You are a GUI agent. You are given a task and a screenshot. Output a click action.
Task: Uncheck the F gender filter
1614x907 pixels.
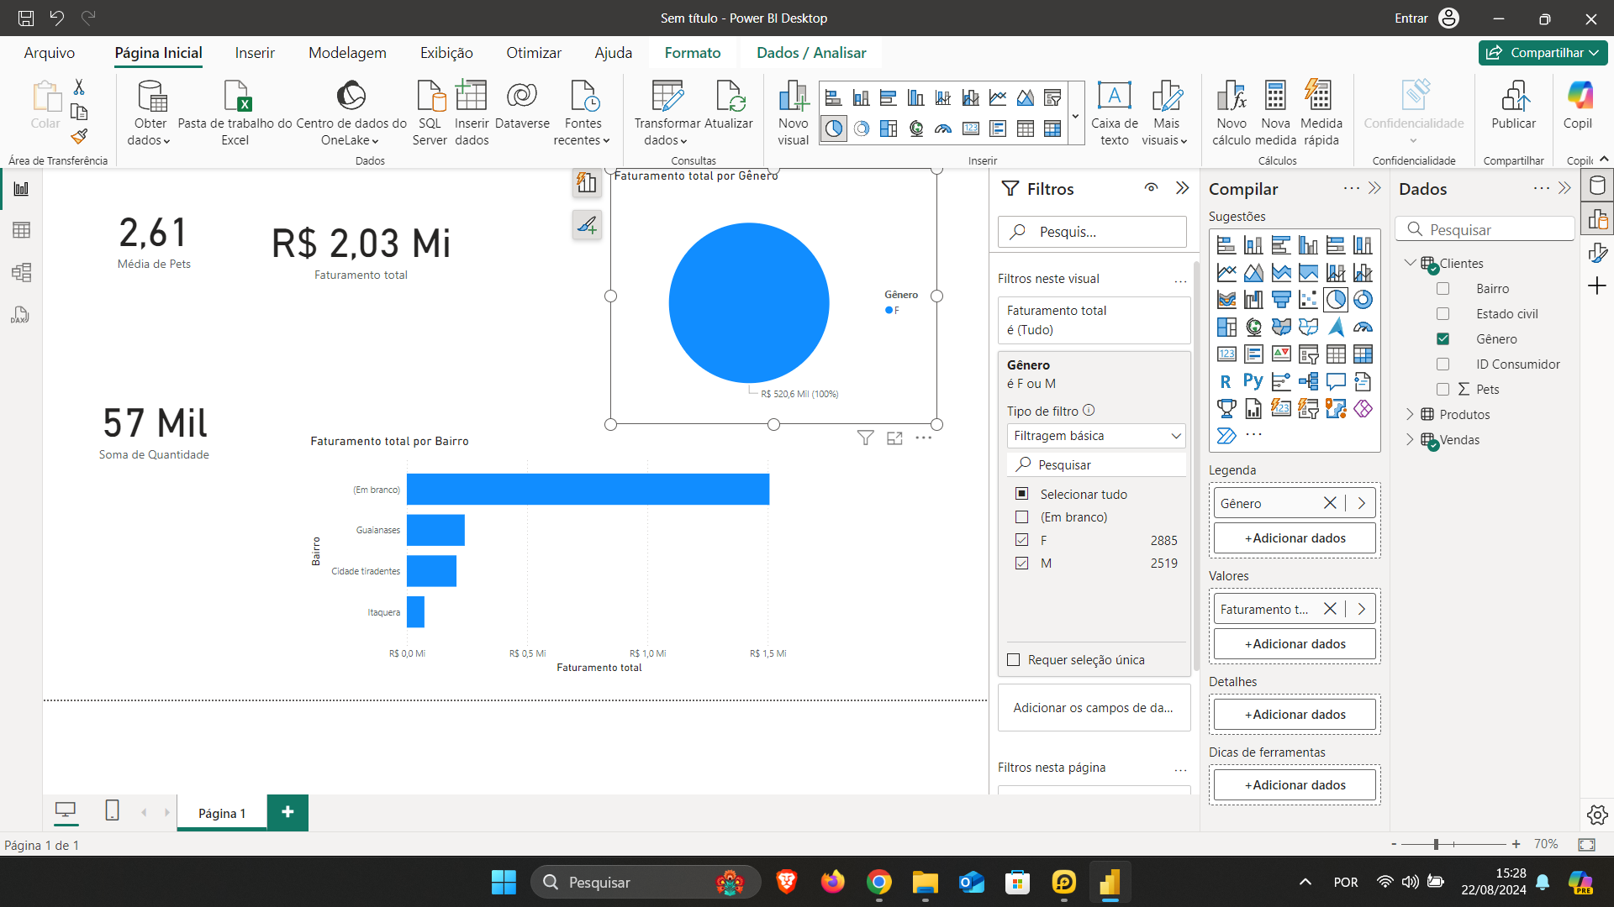1021,540
